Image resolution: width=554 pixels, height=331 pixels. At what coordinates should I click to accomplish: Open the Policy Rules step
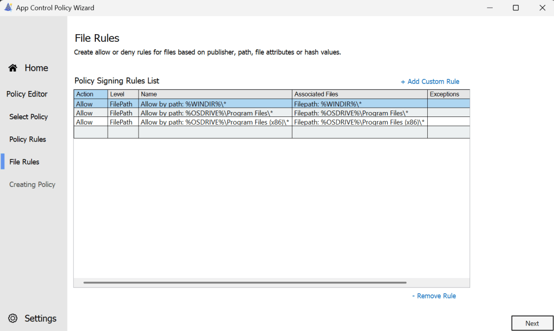[28, 139]
